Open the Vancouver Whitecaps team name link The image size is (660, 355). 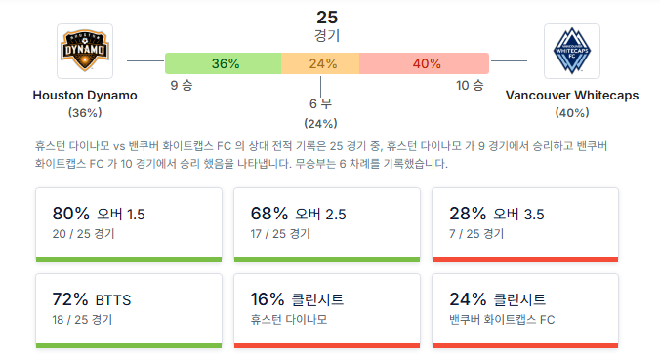(x=571, y=95)
